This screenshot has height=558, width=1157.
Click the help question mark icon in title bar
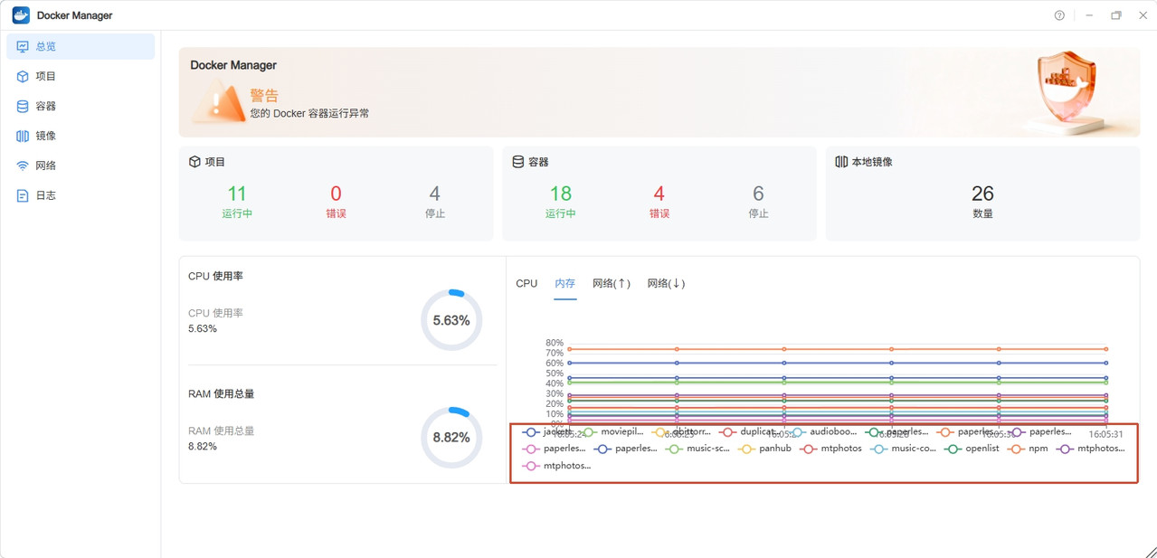(x=1059, y=15)
